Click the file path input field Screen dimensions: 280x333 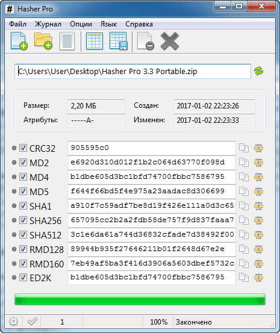[x=133, y=71]
